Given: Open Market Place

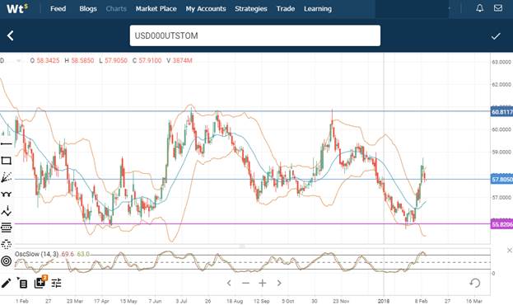Looking at the screenshot, I should [x=156, y=9].
